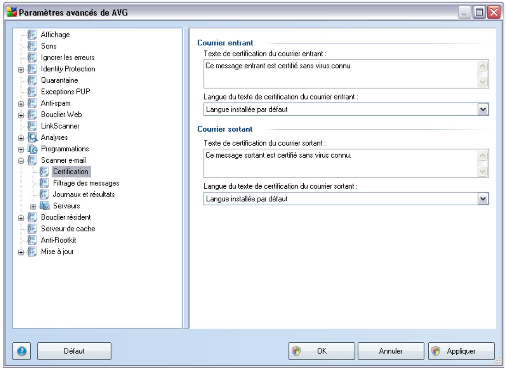Click the Défaut button
The image size is (506, 368).
pyautogui.click(x=75, y=351)
